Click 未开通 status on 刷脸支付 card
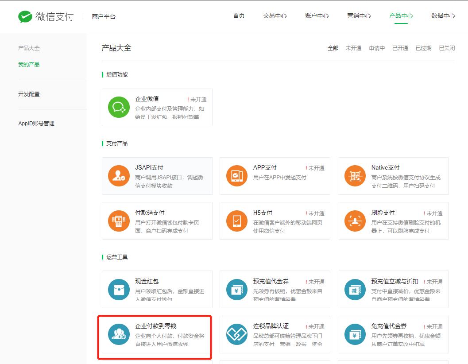The height and width of the screenshot is (364, 468). (433, 213)
